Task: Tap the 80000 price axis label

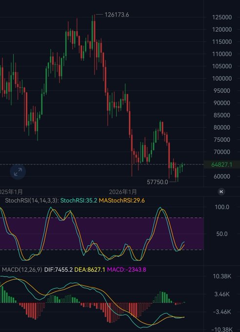Action: (x=222, y=127)
